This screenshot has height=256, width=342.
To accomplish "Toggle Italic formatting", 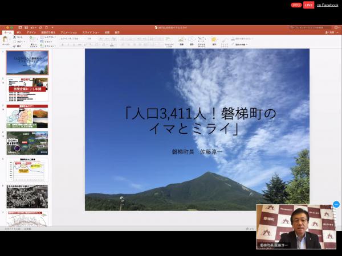I will pyautogui.click(x=68, y=44).
